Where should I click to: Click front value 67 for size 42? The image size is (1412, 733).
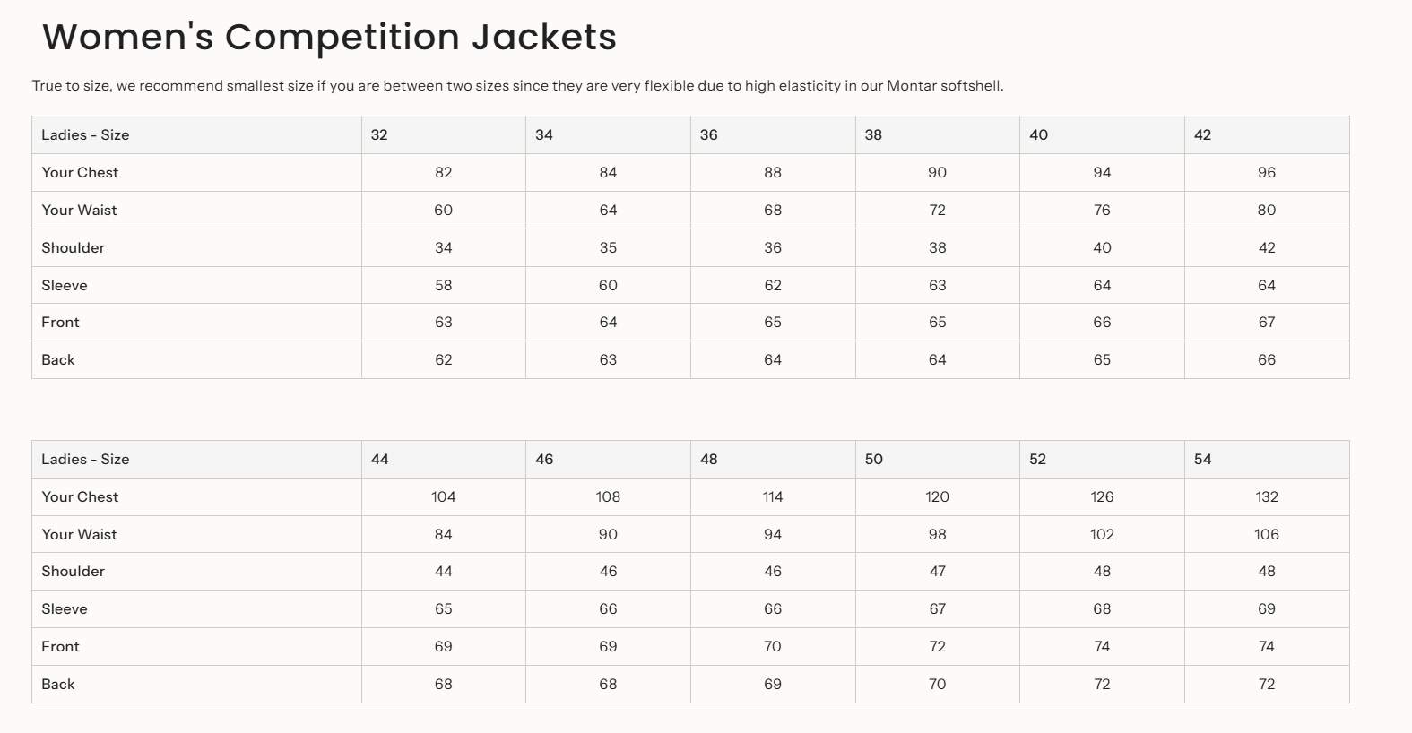click(1266, 322)
